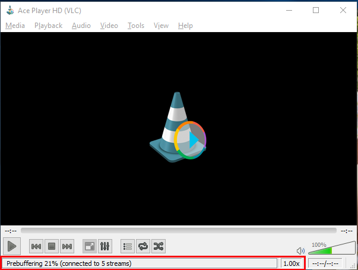Toggle shuffle random playback
Viewport: 358px width, 270px height.
(x=159, y=246)
